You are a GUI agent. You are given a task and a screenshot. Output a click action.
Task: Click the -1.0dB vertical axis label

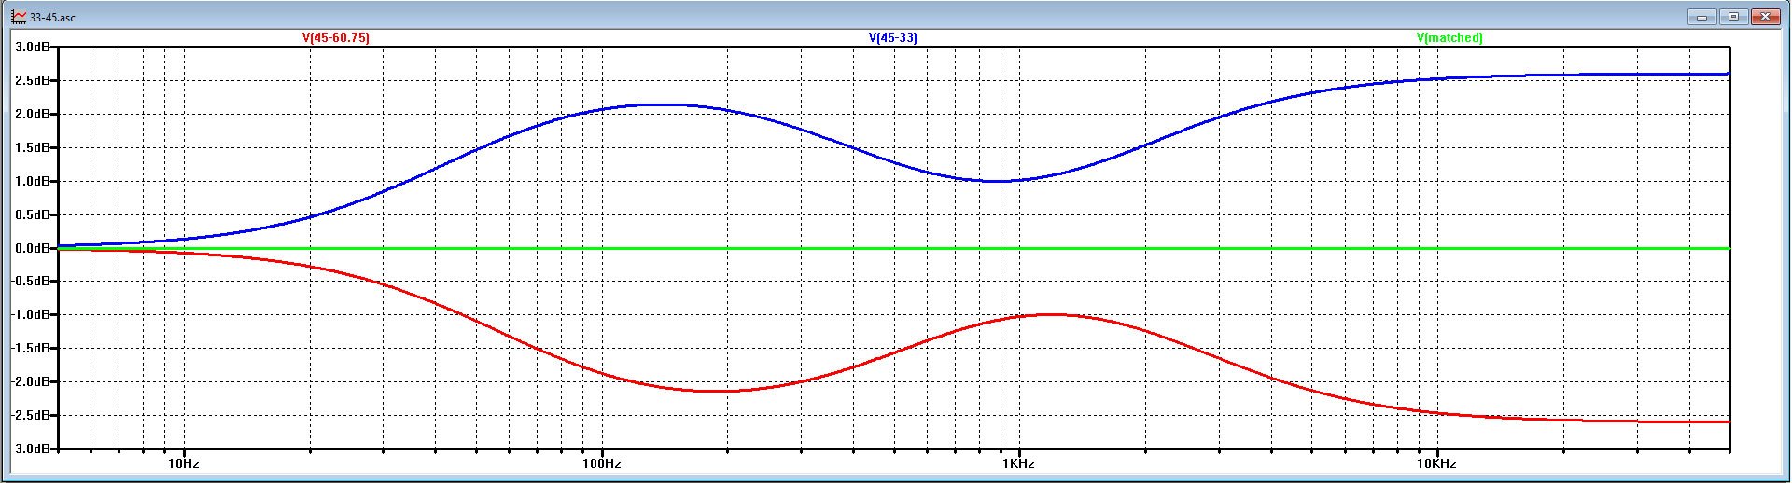click(x=29, y=314)
